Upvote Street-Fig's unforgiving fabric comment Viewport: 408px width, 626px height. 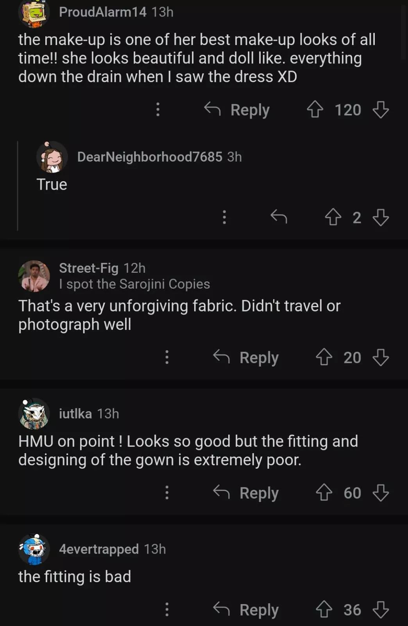324,357
